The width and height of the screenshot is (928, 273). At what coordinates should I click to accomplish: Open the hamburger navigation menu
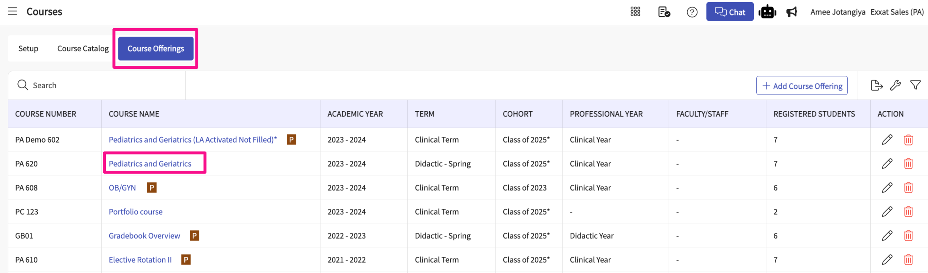[12, 11]
